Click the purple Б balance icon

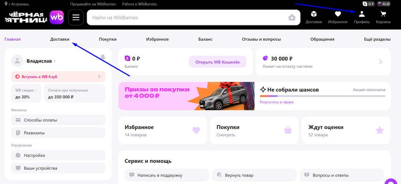pos(127,59)
